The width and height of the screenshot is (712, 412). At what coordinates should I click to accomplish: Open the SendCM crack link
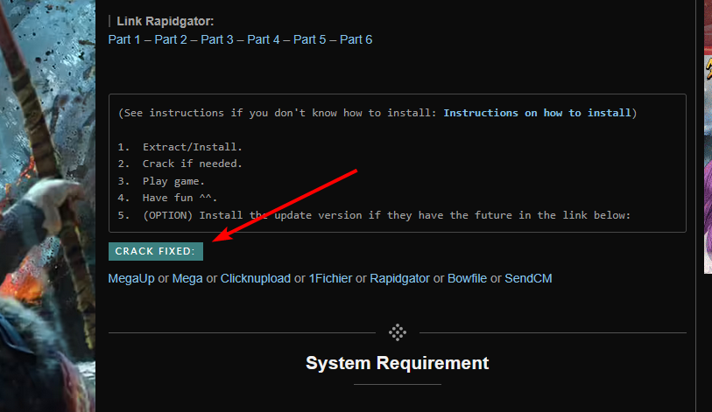(x=529, y=278)
